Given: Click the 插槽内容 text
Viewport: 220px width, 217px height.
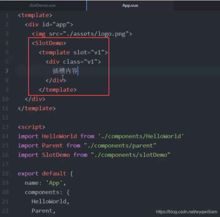Looking at the screenshot, I should click(x=65, y=71).
